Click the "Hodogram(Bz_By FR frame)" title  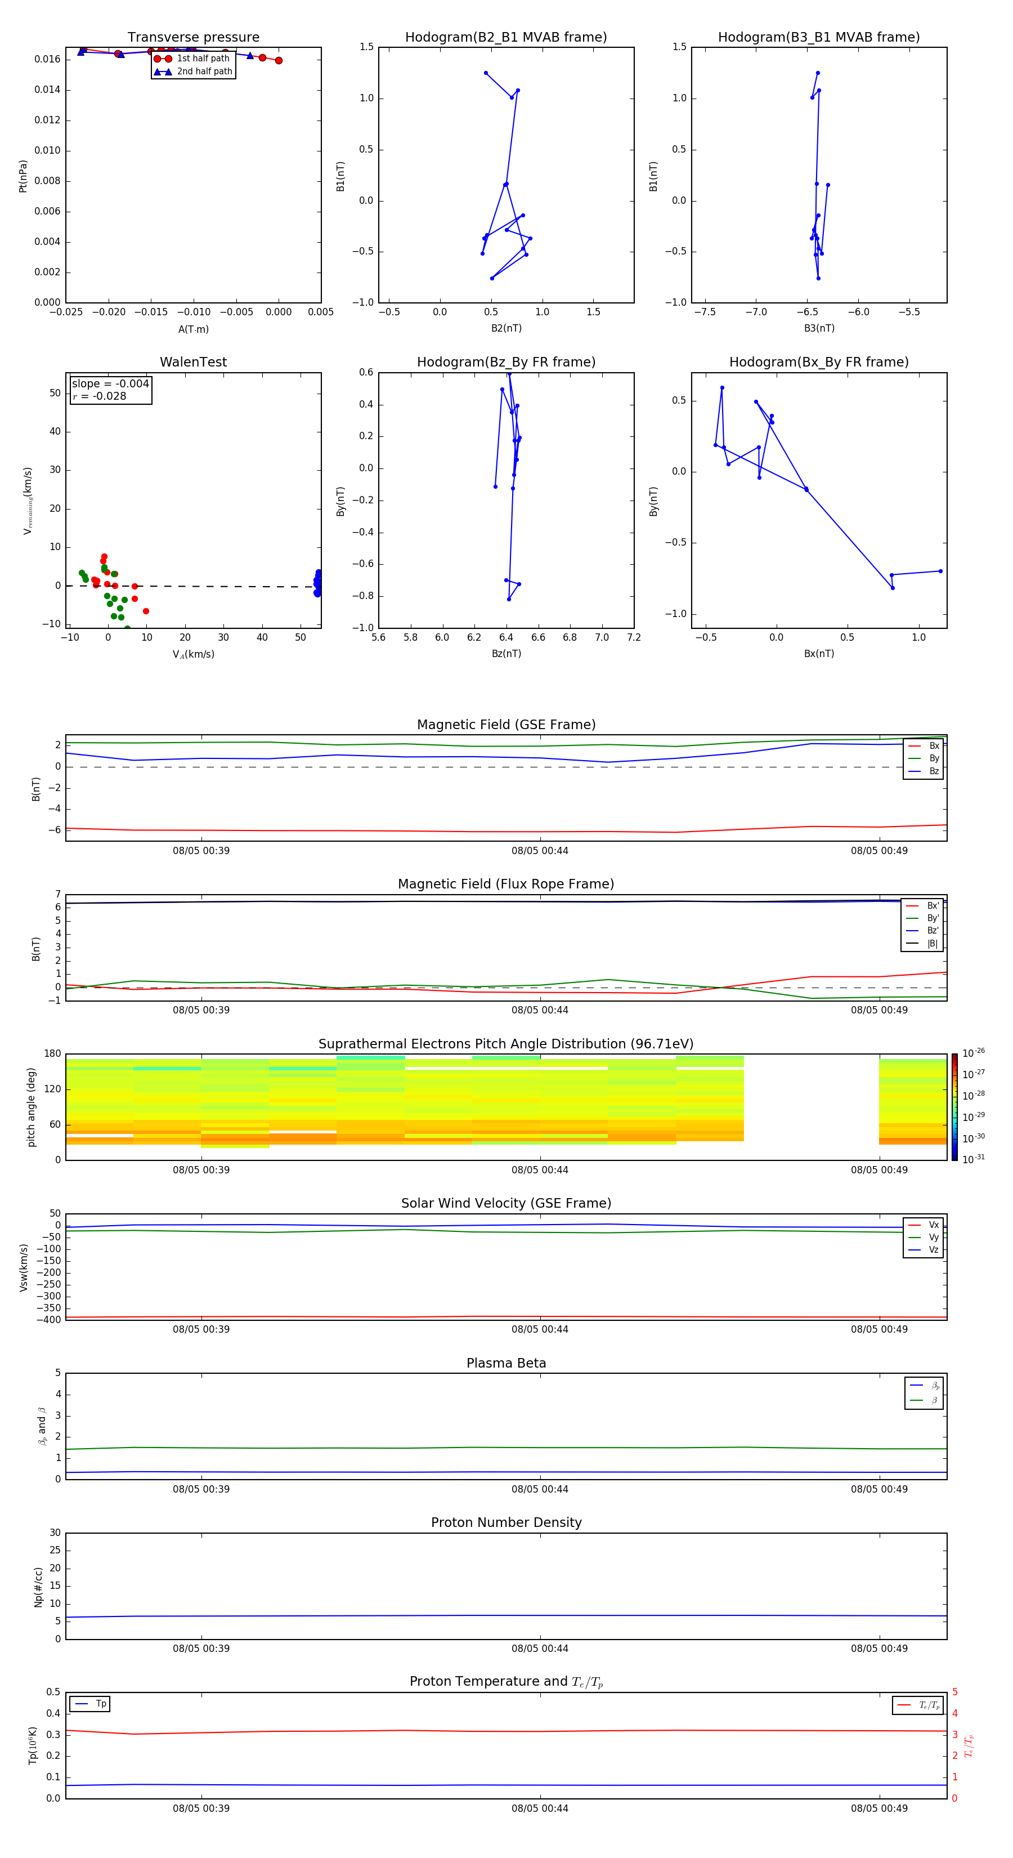point(506,362)
